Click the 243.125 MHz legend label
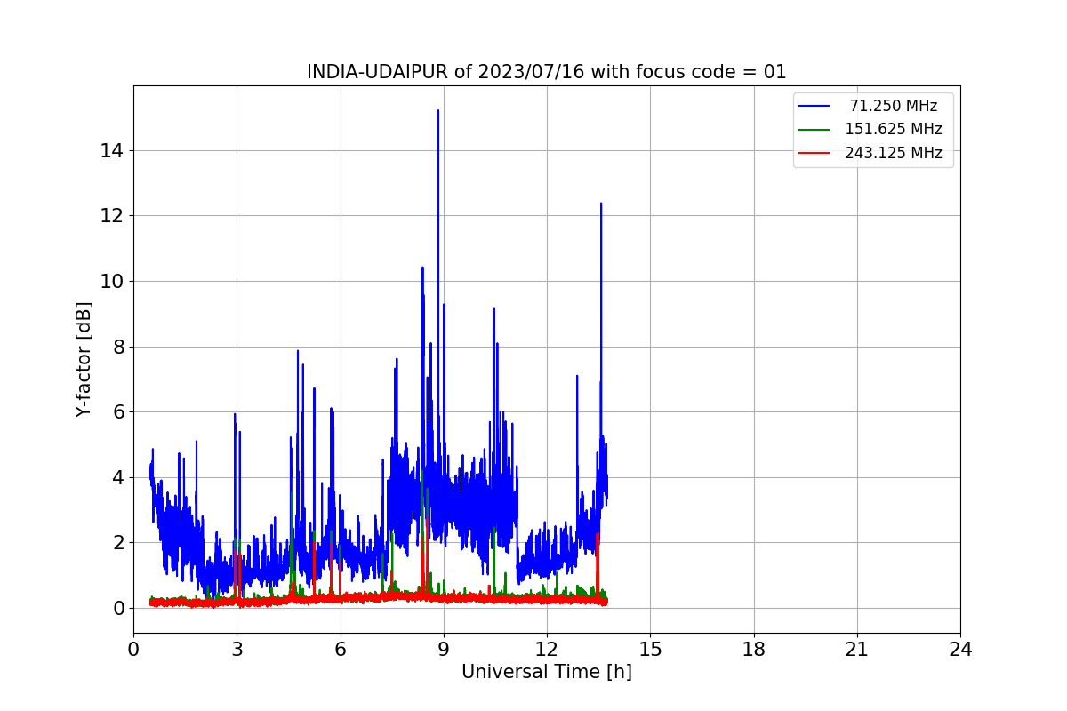 click(894, 153)
